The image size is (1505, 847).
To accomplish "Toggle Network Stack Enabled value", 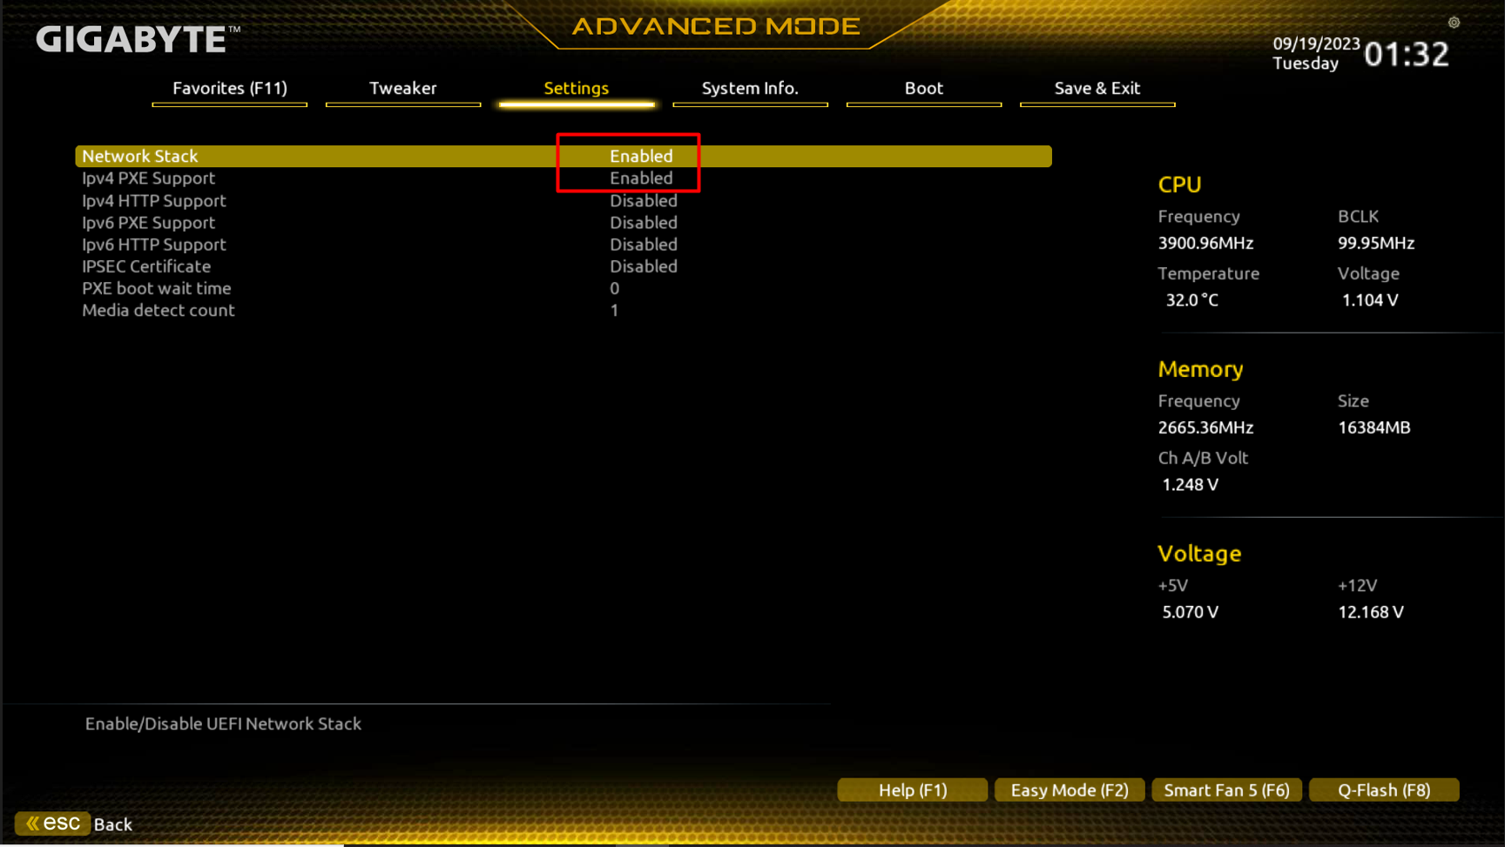I will click(641, 156).
